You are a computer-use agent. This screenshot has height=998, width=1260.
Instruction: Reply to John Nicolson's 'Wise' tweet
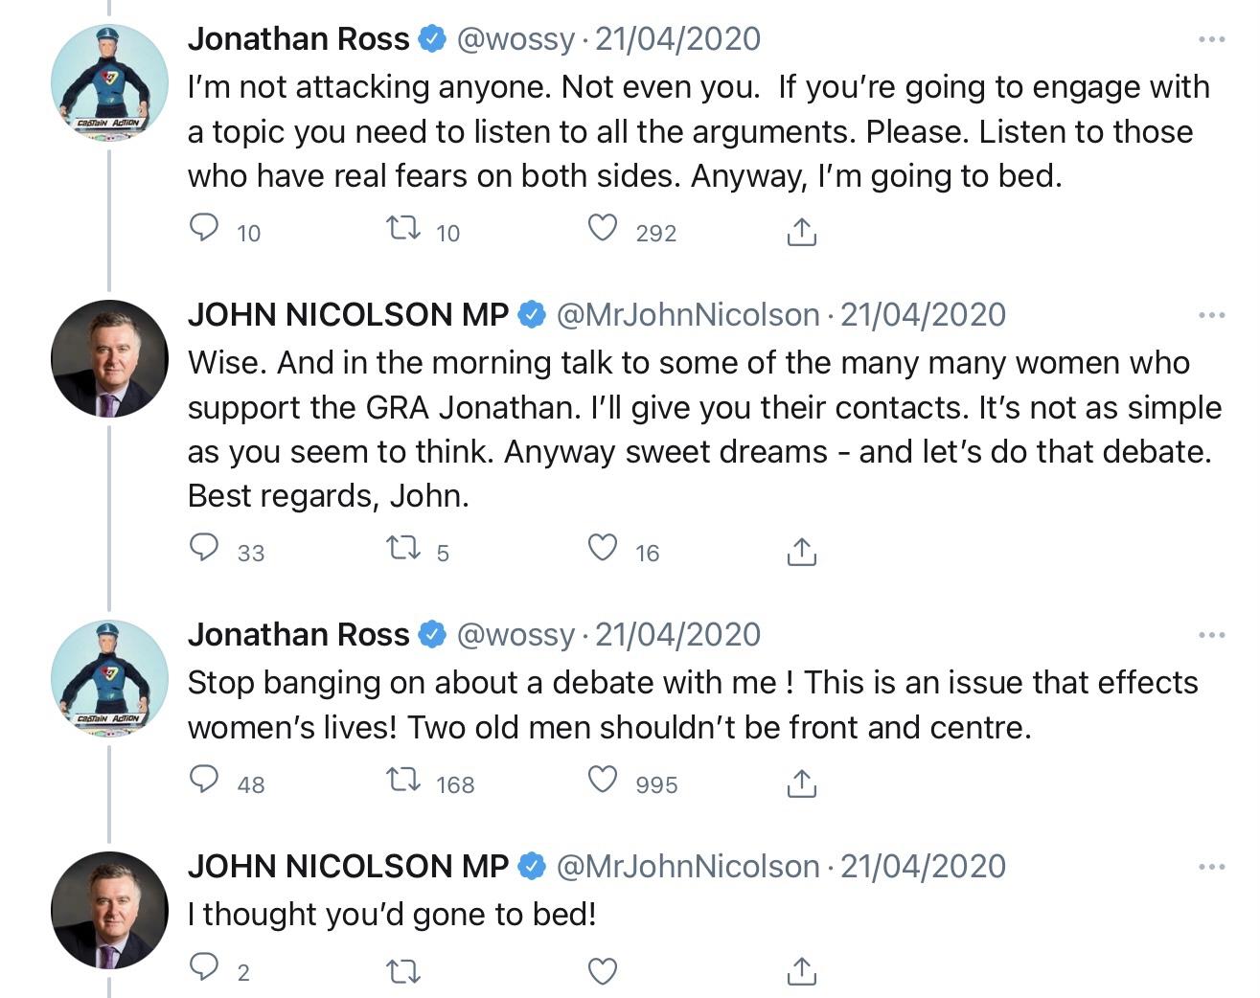(x=204, y=549)
